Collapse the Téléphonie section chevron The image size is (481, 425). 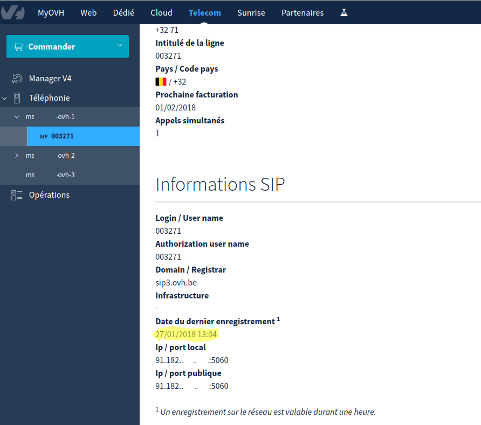tap(5, 98)
